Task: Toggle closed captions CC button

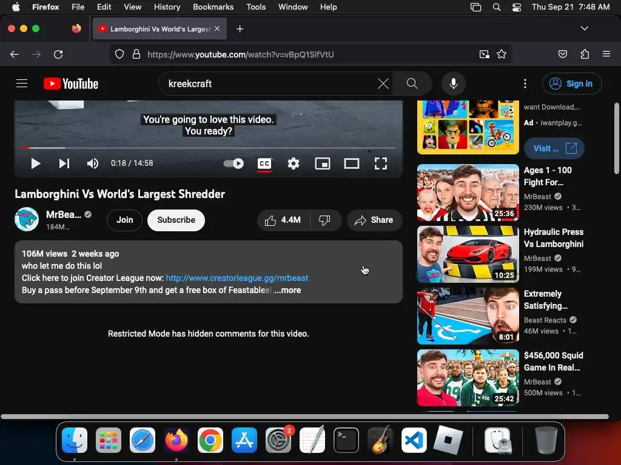Action: coord(264,163)
